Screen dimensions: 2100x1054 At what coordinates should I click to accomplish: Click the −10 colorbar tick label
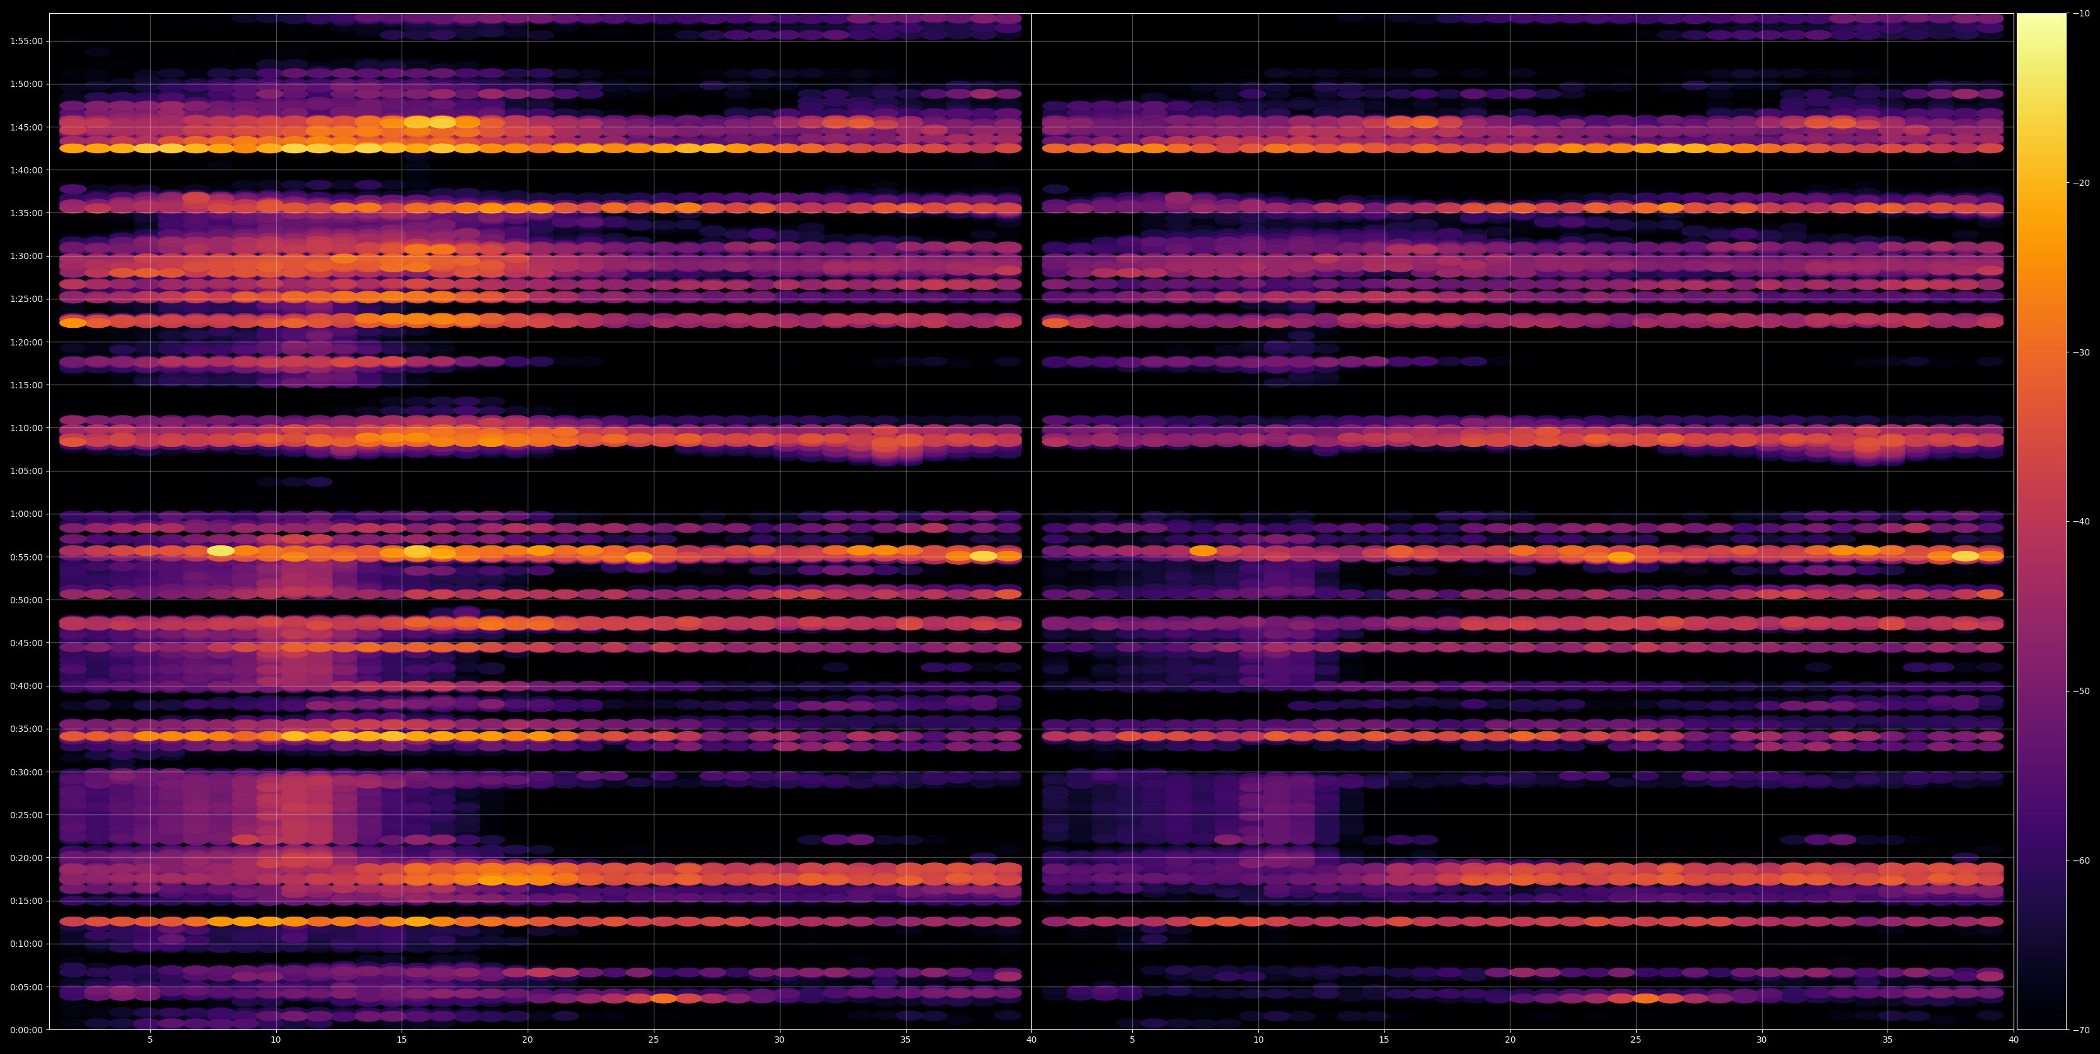[x=2080, y=14]
